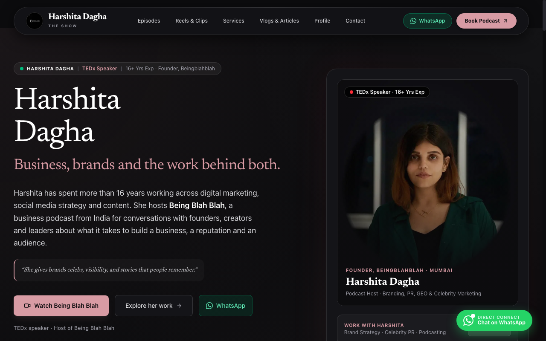Image resolution: width=546 pixels, height=341 pixels.
Task: Click the arrow icon in Book Podcast
Action: (505, 21)
